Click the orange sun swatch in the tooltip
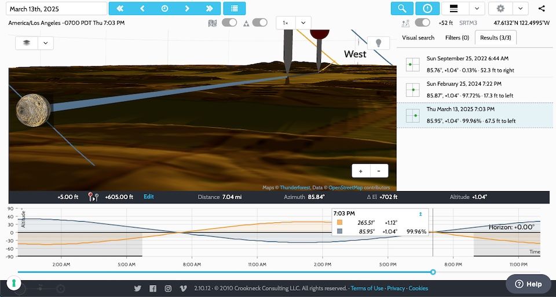The image size is (556, 297). (x=340, y=222)
